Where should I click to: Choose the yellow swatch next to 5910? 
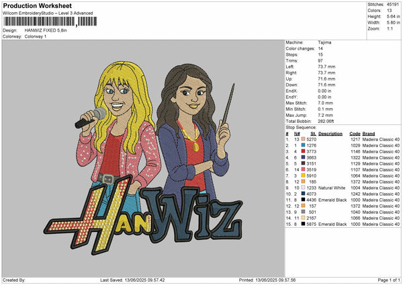pos(303,175)
